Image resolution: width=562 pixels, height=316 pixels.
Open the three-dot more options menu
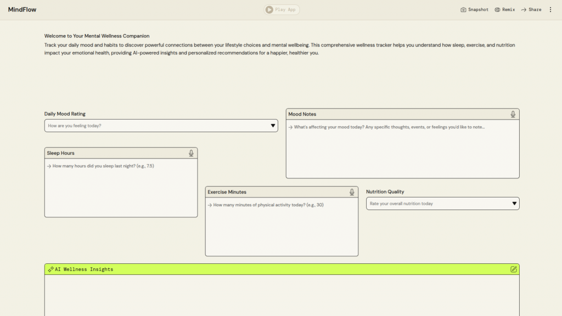tap(550, 10)
